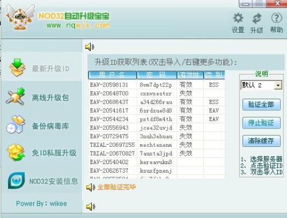The image size is (287, 218).
Task: Click the 验证全部 button
Action: pyautogui.click(x=261, y=104)
